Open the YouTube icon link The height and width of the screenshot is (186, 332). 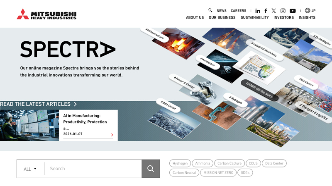293,11
